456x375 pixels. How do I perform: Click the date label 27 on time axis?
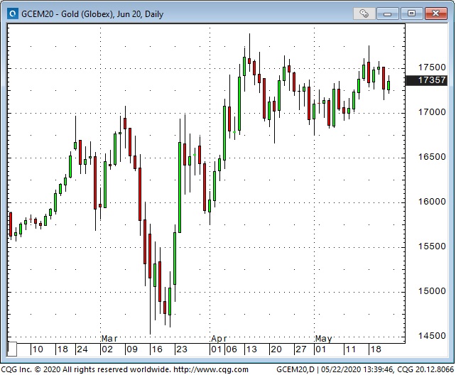(300, 349)
